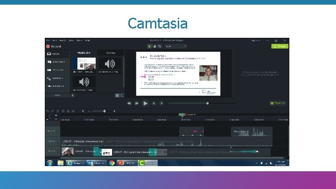Switch media bin to list view
The height and width of the screenshot is (189, 336).
[122, 95]
